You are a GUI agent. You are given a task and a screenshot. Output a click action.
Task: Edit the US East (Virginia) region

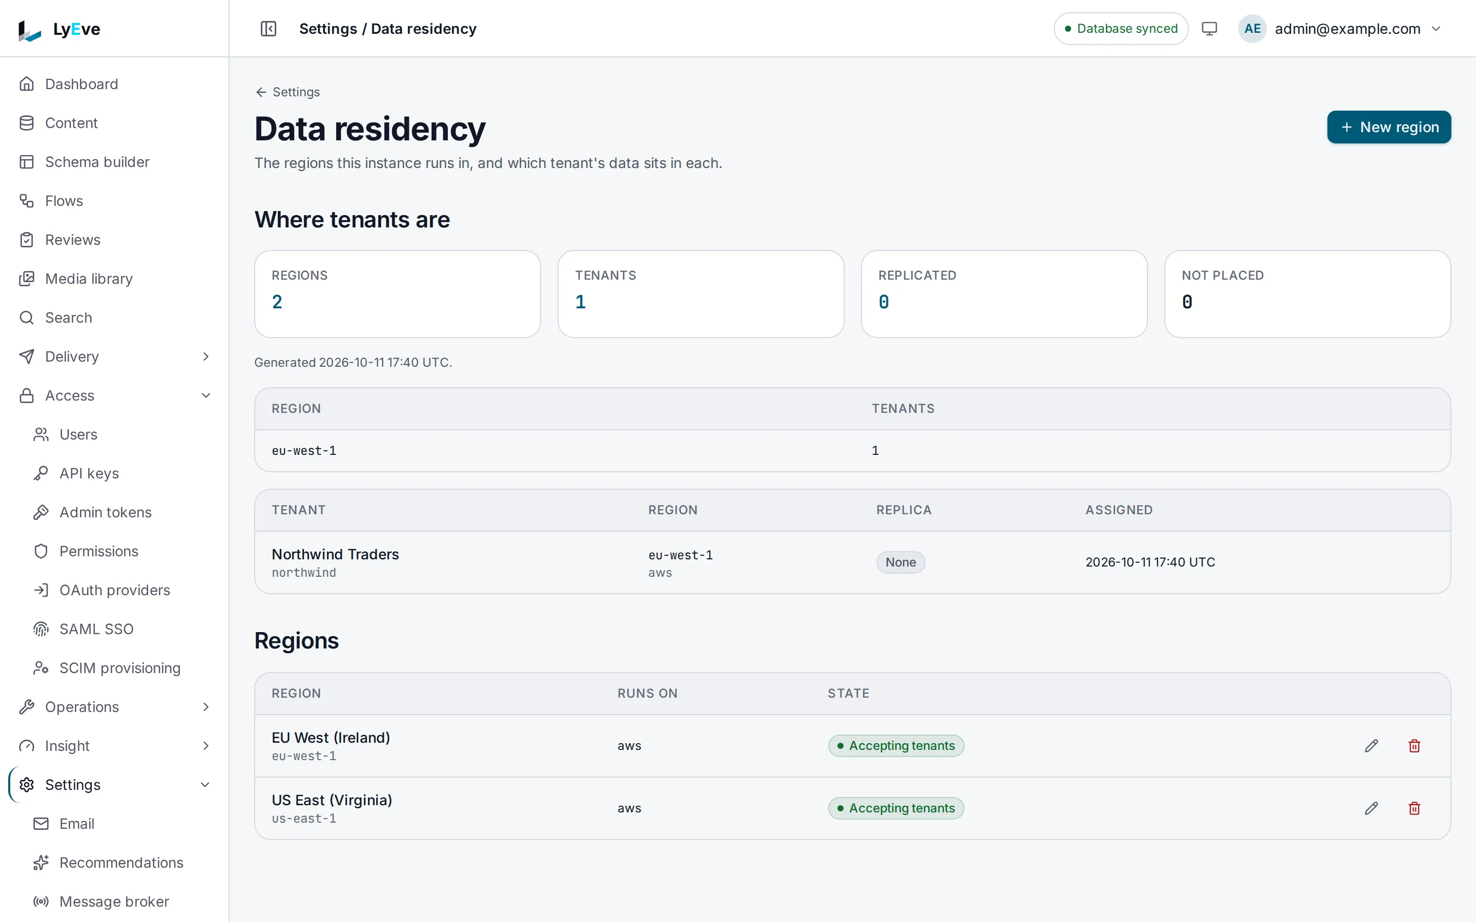1371,808
